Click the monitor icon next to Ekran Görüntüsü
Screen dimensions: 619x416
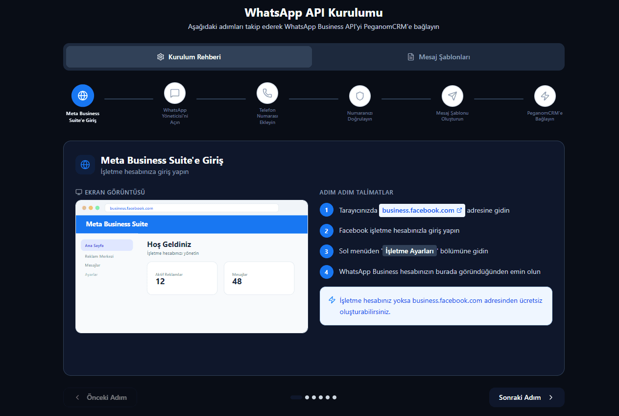pyautogui.click(x=79, y=193)
